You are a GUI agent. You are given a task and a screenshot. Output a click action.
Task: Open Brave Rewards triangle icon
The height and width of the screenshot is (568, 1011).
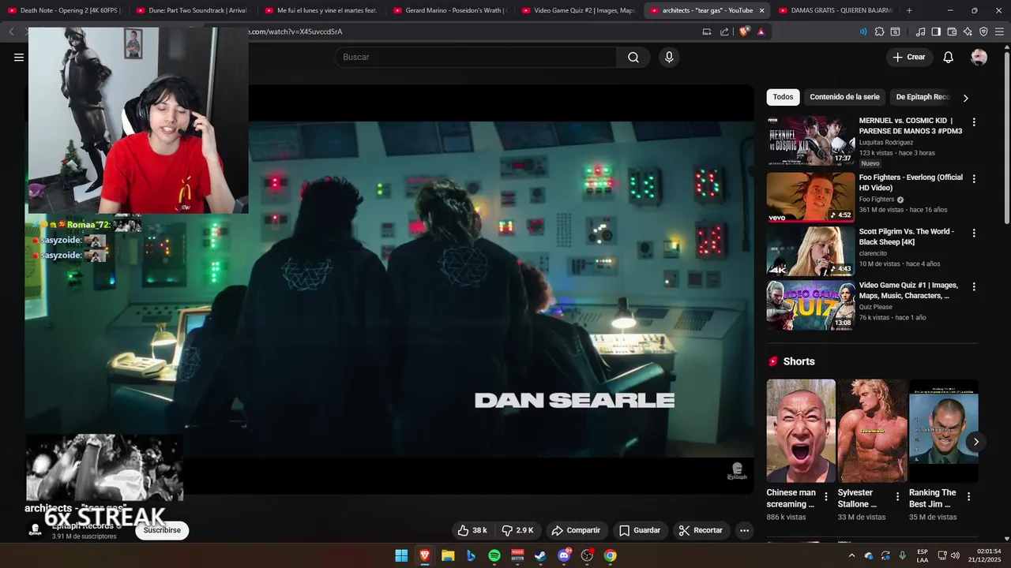click(x=761, y=32)
